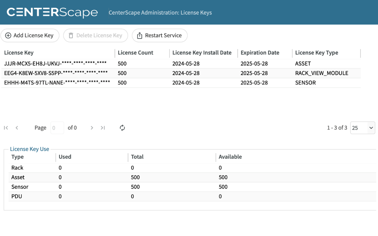Open the page size dropdown showing 25
This screenshot has height=236, width=378.
363,128
